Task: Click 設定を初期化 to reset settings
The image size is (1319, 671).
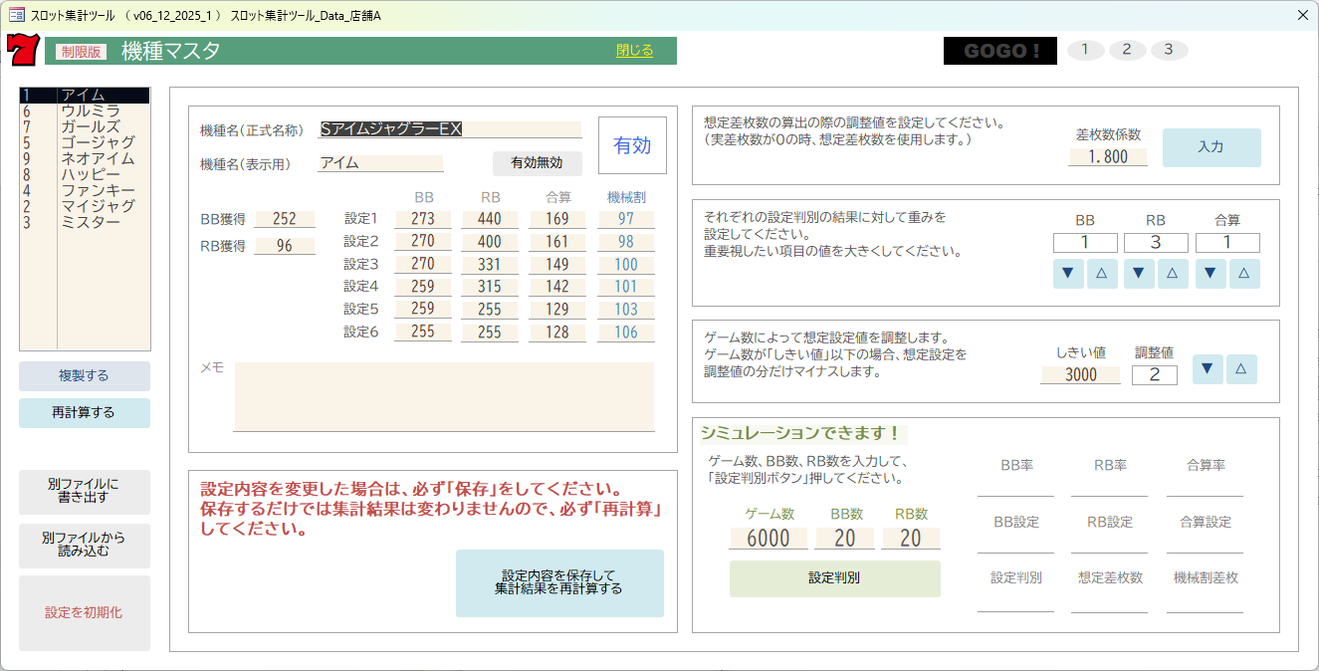Action: click(85, 613)
